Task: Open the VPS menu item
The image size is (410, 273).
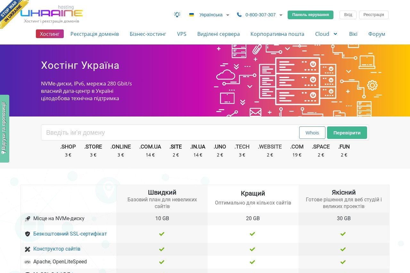Action: click(182, 34)
